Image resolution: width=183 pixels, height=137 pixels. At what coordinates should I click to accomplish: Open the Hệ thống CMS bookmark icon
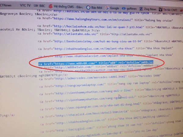[x=51, y=6]
